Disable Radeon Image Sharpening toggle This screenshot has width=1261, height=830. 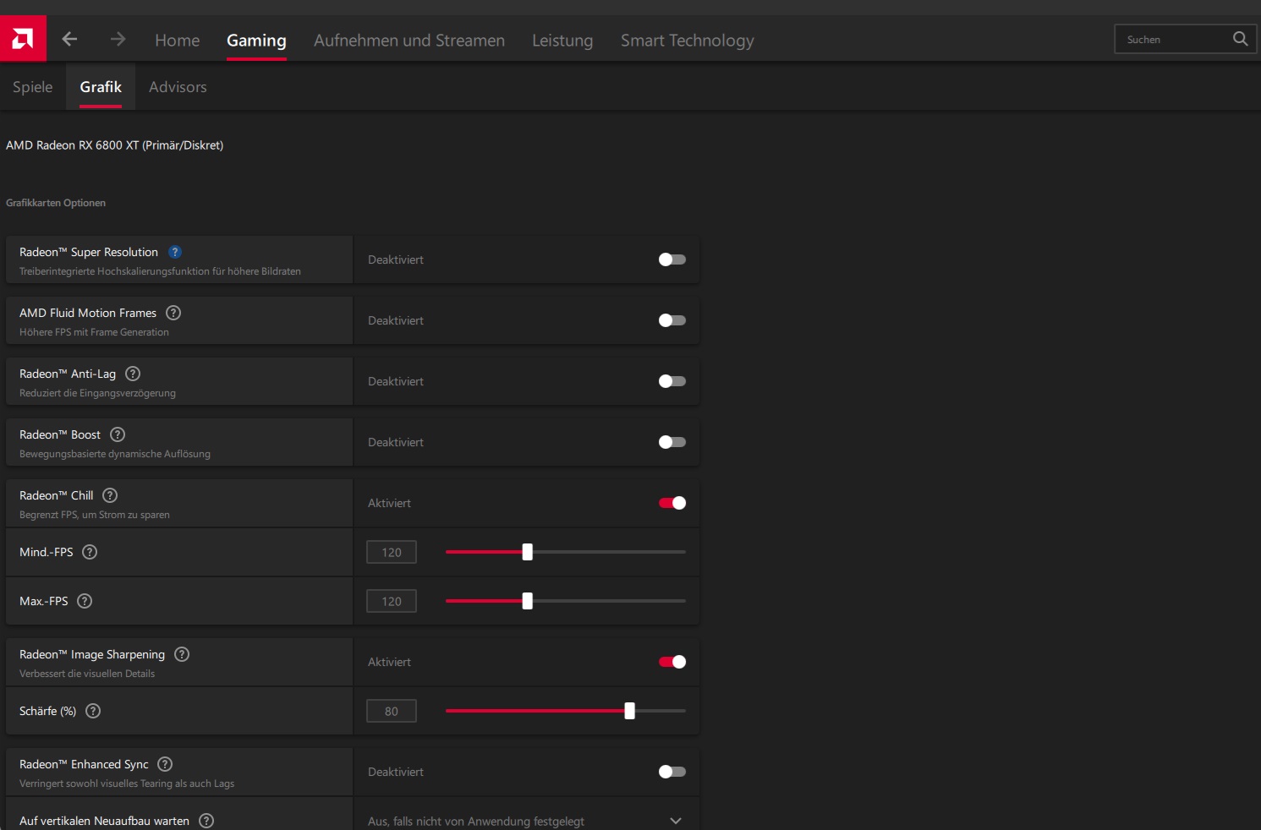pyautogui.click(x=672, y=662)
